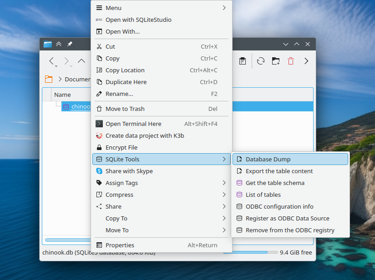The image size is (375, 280).
Task: Click the orange folder icon in location bar
Action: [49, 79]
